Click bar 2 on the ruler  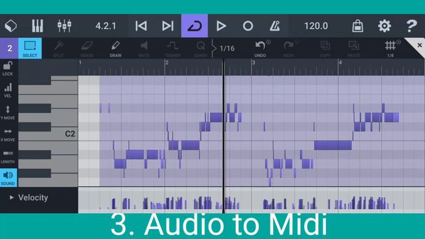click(167, 62)
